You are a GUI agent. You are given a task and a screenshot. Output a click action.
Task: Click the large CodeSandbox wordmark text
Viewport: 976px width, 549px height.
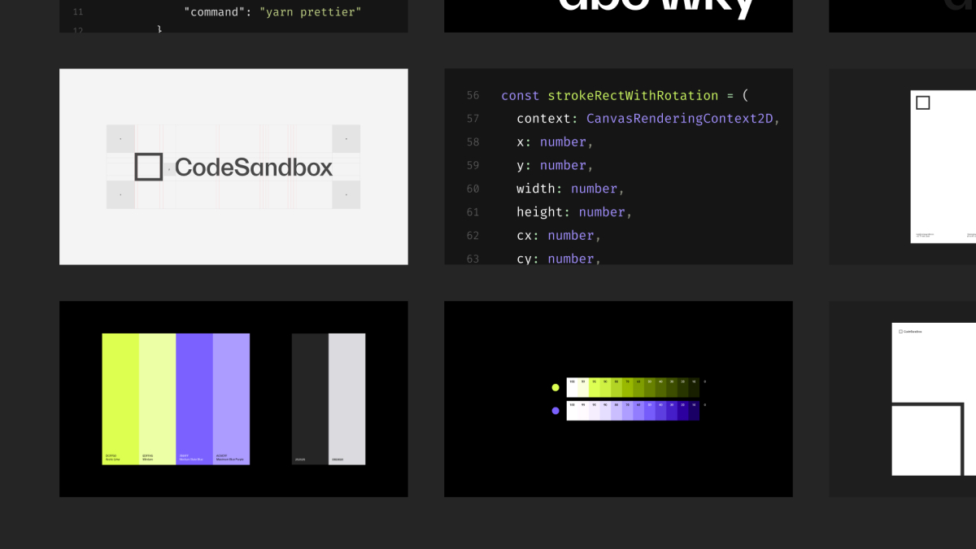254,168
